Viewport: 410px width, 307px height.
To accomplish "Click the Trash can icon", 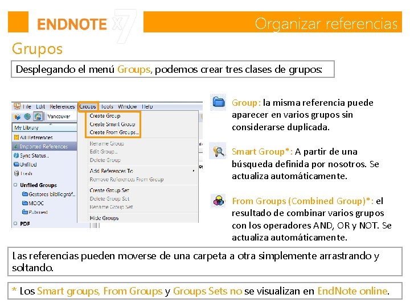I will (x=17, y=173).
